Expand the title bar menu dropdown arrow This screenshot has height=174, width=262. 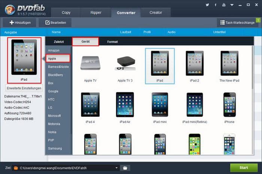[232, 5]
